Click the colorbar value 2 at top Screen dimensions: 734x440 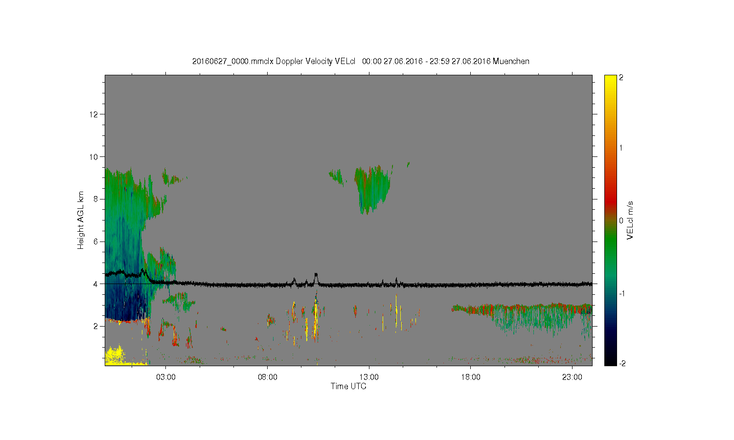tap(621, 78)
